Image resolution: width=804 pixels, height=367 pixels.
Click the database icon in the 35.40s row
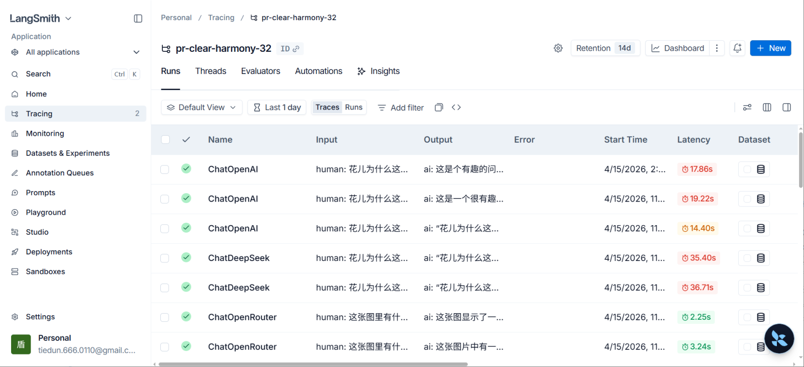pos(761,258)
